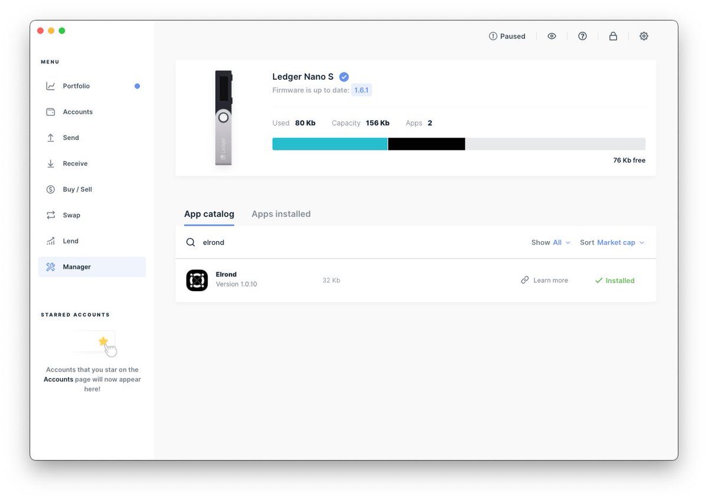Click the firmware version 1.6.1 badge

pos(362,90)
